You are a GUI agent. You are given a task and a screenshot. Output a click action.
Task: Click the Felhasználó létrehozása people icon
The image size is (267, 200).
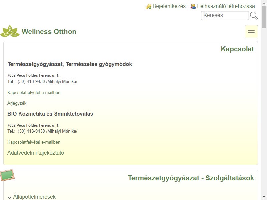(x=193, y=6)
